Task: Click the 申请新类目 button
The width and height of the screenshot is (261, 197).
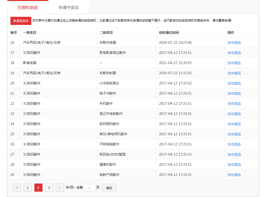Action: 21,21
